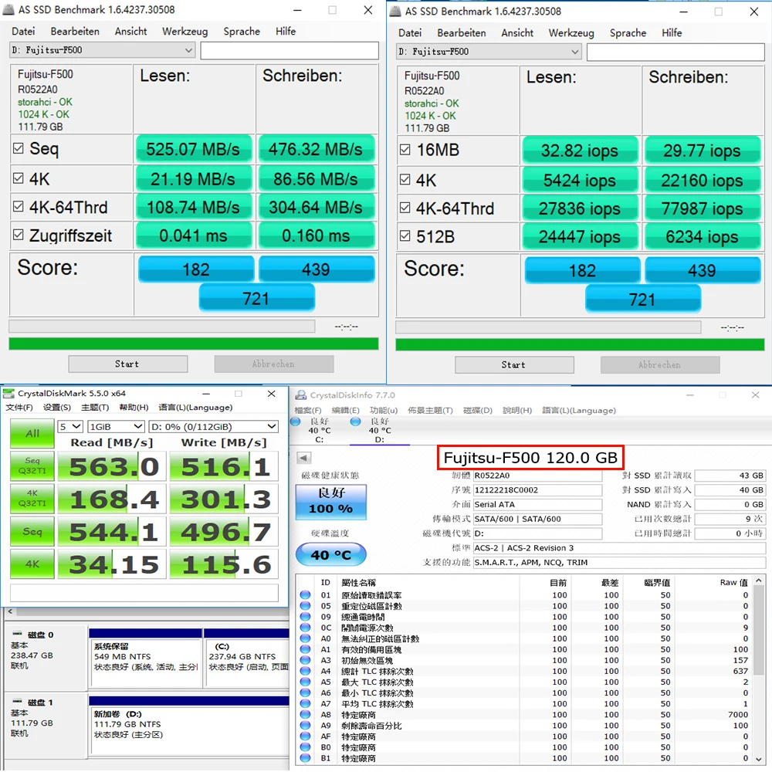This screenshot has height=772, width=772.
Task: Uncheck 4K-64Thrd in right AS SSD window
Action: (405, 208)
